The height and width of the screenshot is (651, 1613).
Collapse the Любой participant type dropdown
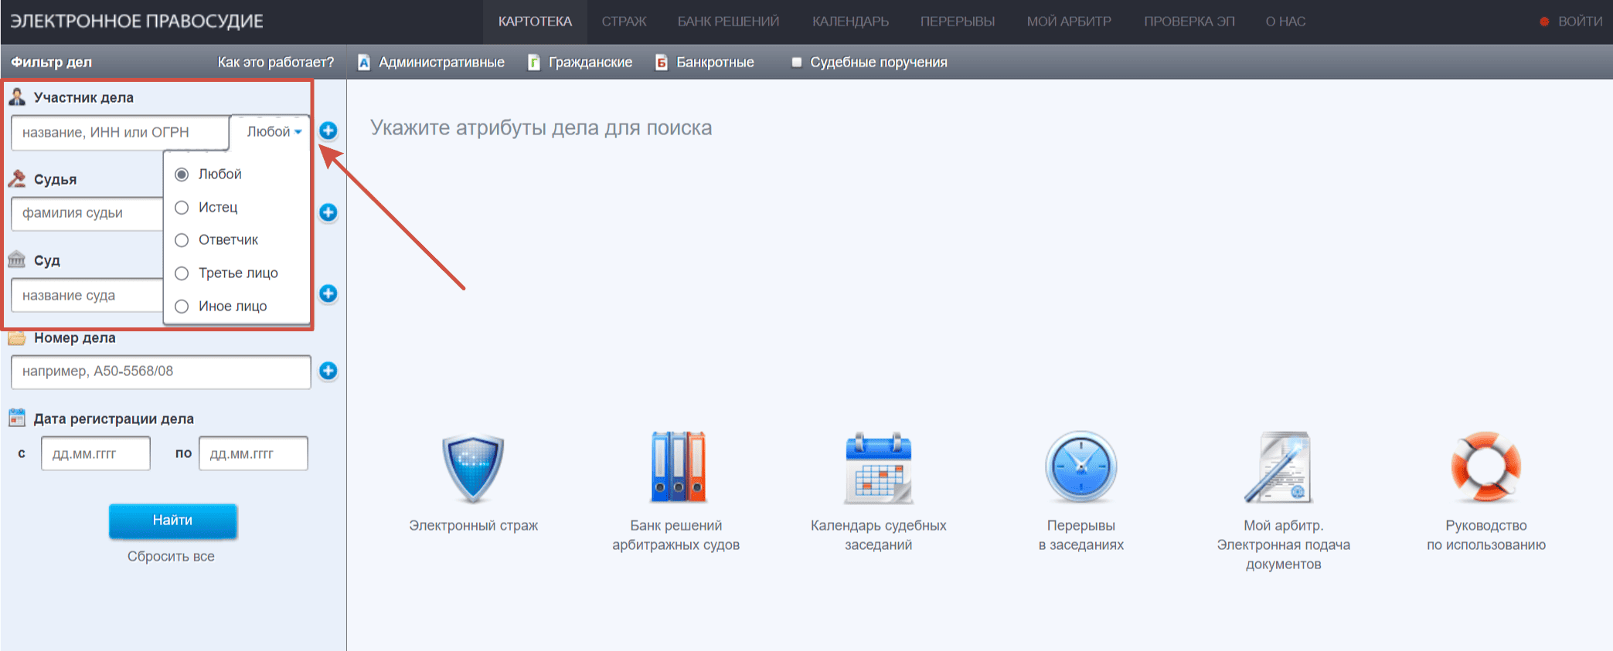point(274,132)
